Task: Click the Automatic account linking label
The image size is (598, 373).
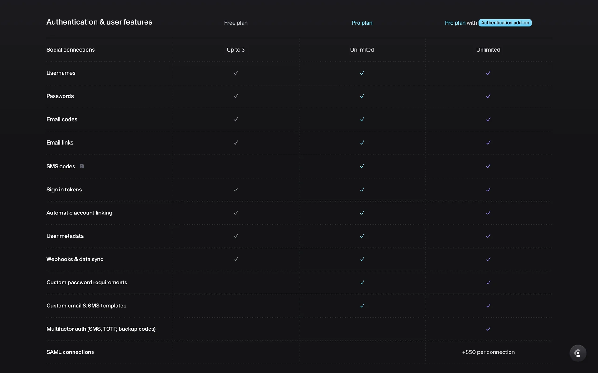Action: coord(79,213)
